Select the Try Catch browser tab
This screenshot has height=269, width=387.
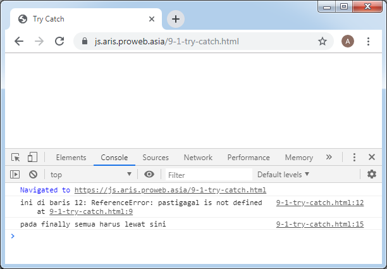85,19
